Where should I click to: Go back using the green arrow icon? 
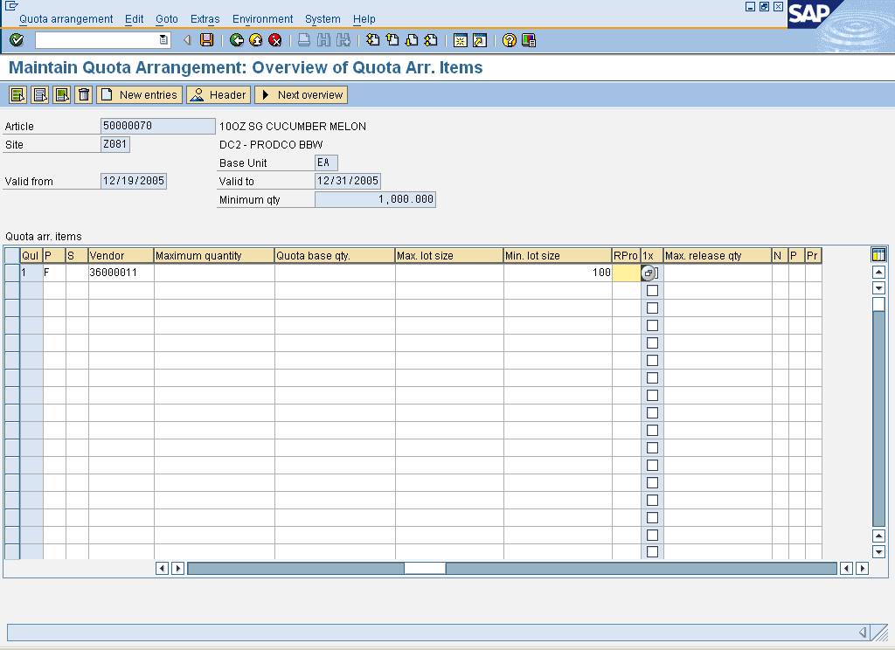[236, 40]
